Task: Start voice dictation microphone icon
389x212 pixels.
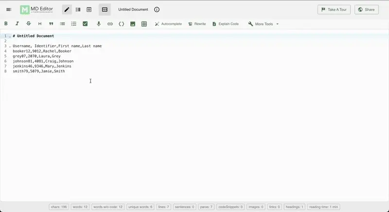Action: [99, 24]
